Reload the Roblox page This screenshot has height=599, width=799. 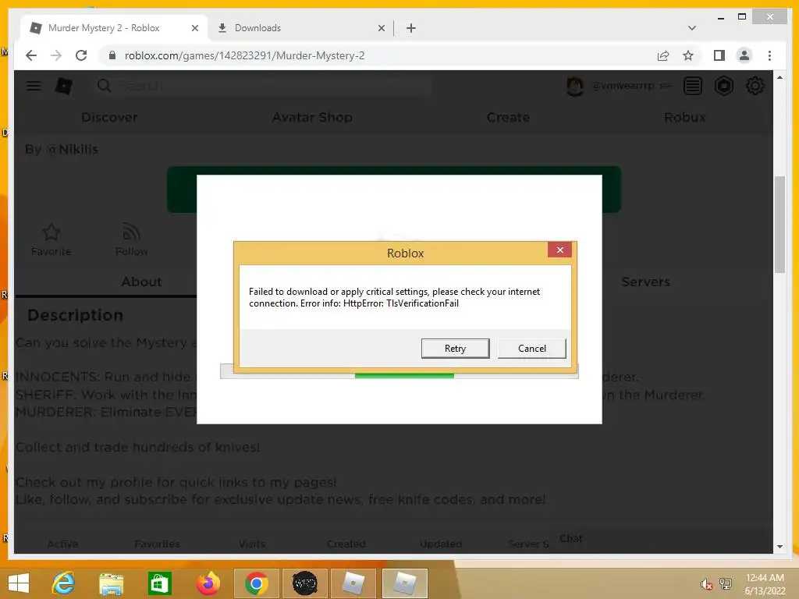point(81,55)
